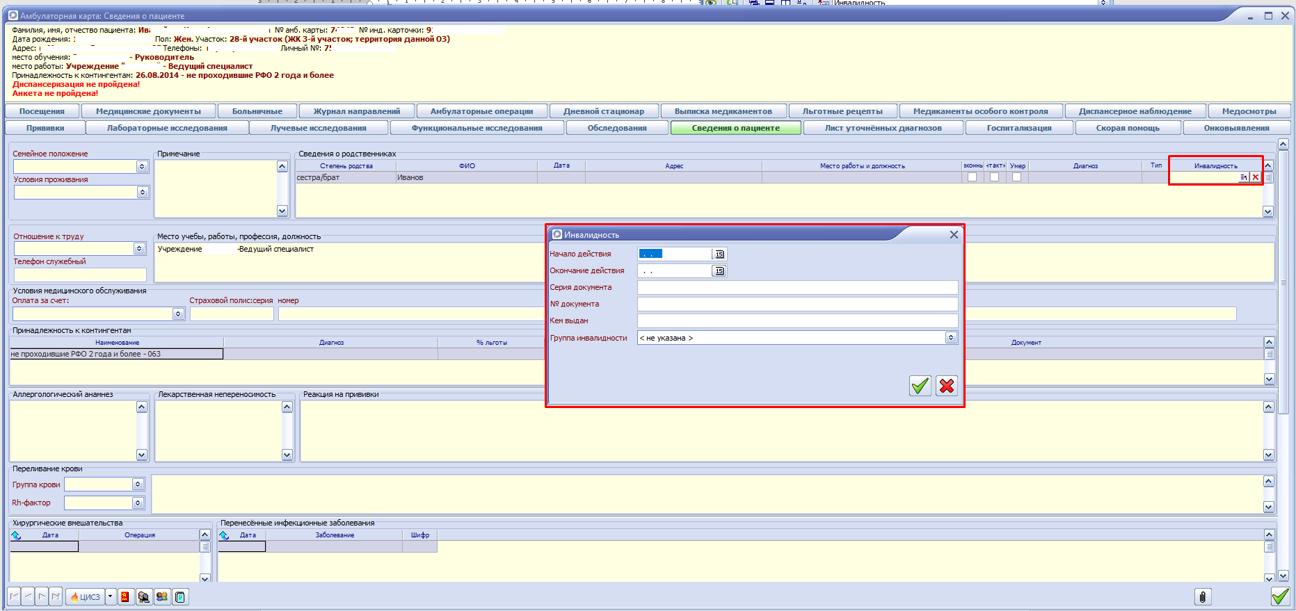This screenshot has height=611, width=1296.
Task: Open the Прививки tab
Action: pyautogui.click(x=45, y=128)
